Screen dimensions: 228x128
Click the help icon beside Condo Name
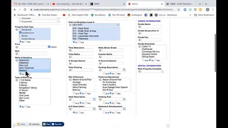coord(140,27)
